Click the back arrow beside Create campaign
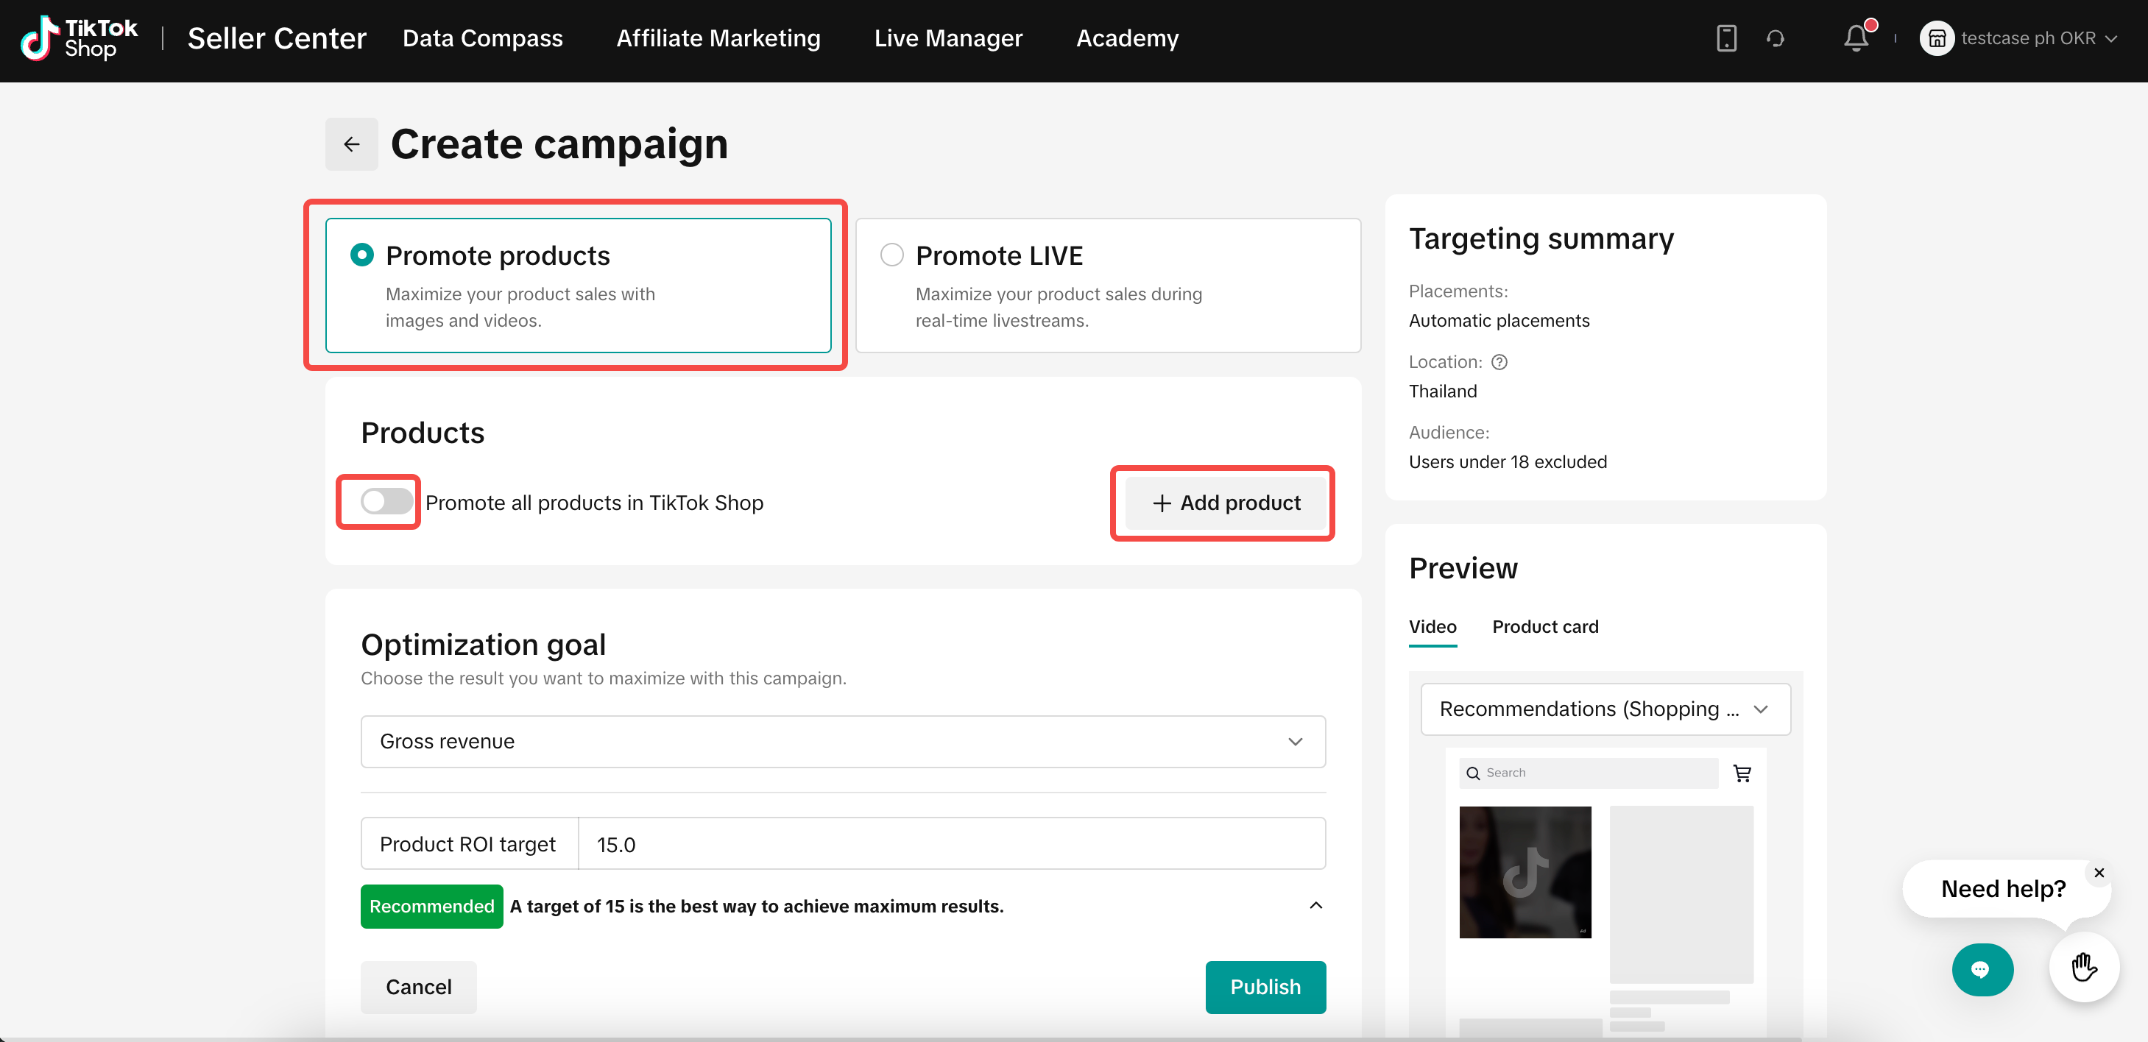This screenshot has height=1042, width=2148. click(351, 144)
